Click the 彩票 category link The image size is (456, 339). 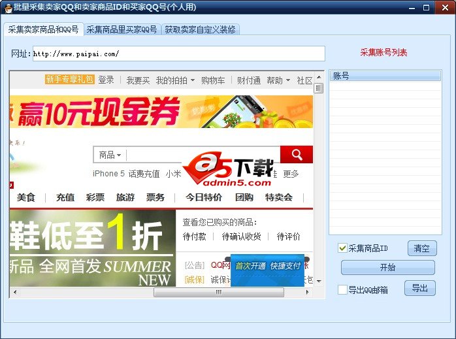pos(95,197)
